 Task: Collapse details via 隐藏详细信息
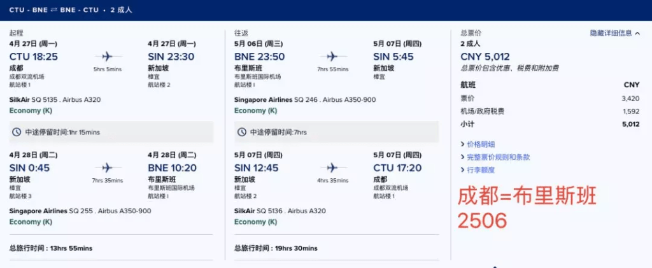[611, 33]
